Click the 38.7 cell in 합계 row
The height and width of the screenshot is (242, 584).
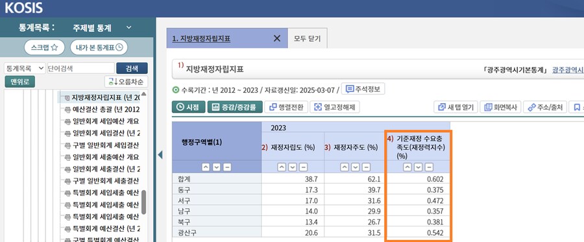[293, 179]
